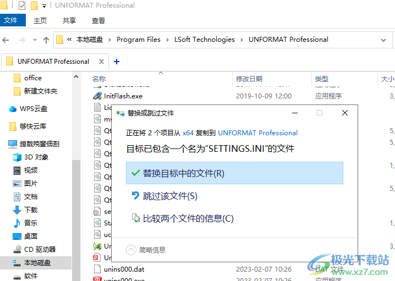Select InitFlash.exe file name
This screenshot has width=395, height=281.
[123, 96]
